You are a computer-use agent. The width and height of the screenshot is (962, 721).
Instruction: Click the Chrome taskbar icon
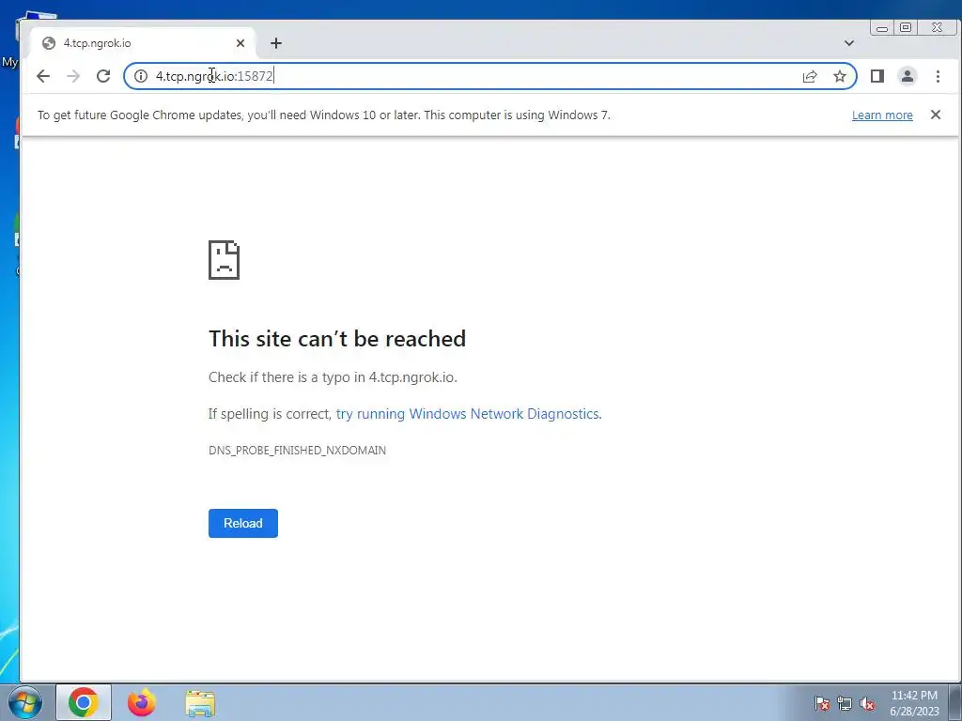coord(84,702)
